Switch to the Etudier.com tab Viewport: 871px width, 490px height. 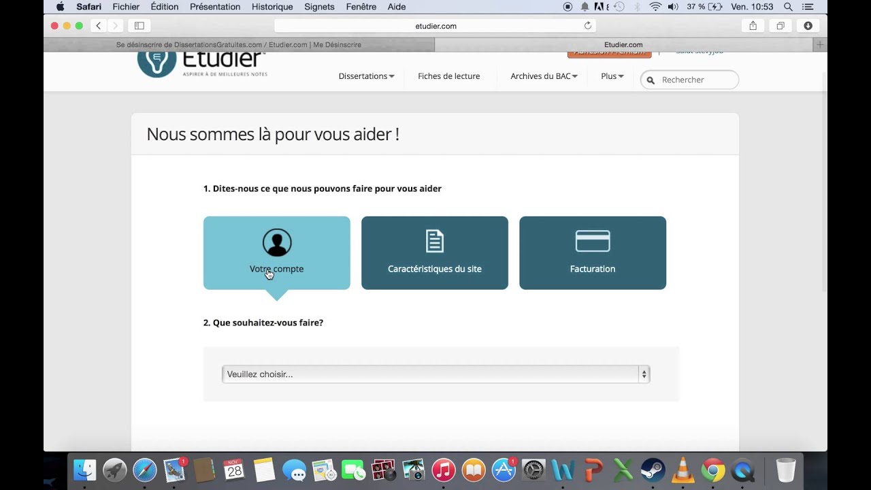(623, 45)
